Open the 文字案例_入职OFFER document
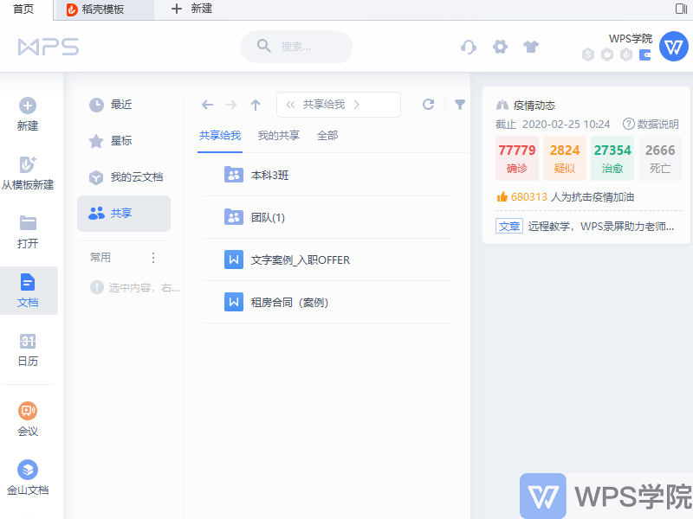 click(x=327, y=260)
